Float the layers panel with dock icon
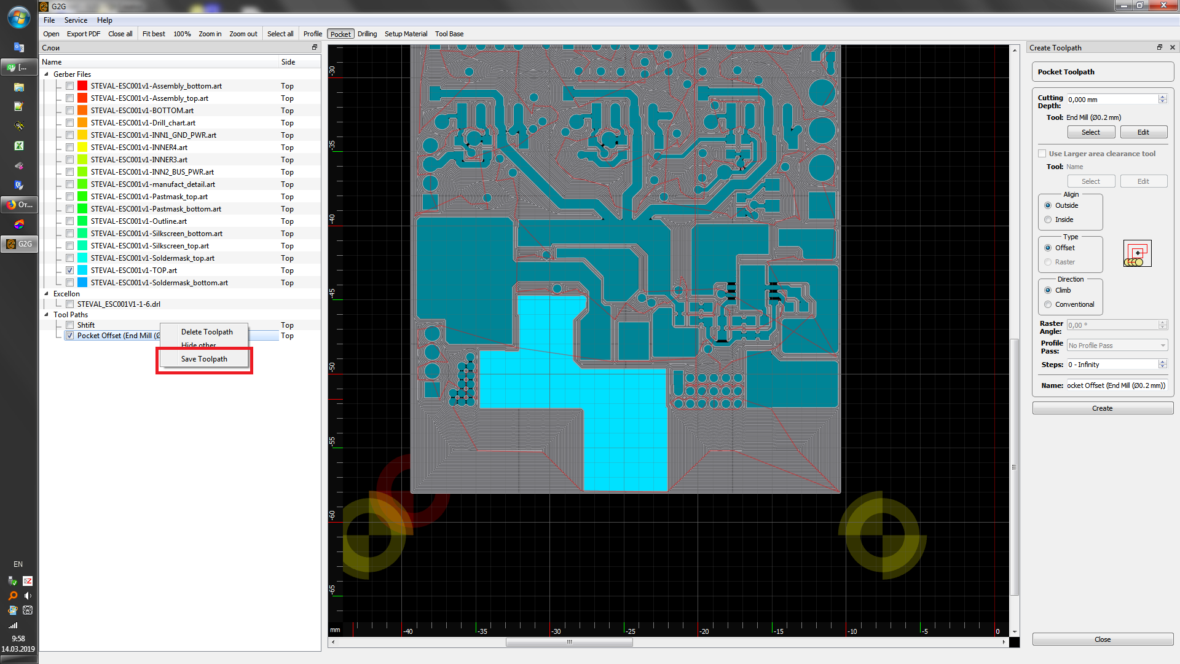 [x=315, y=47]
